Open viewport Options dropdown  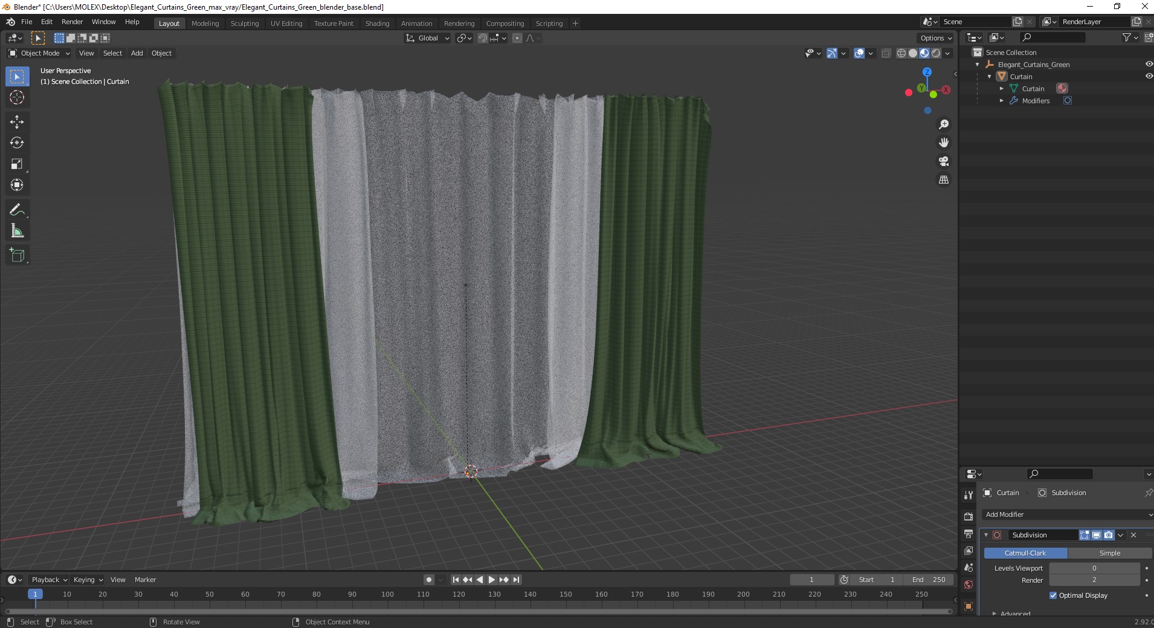[936, 38]
